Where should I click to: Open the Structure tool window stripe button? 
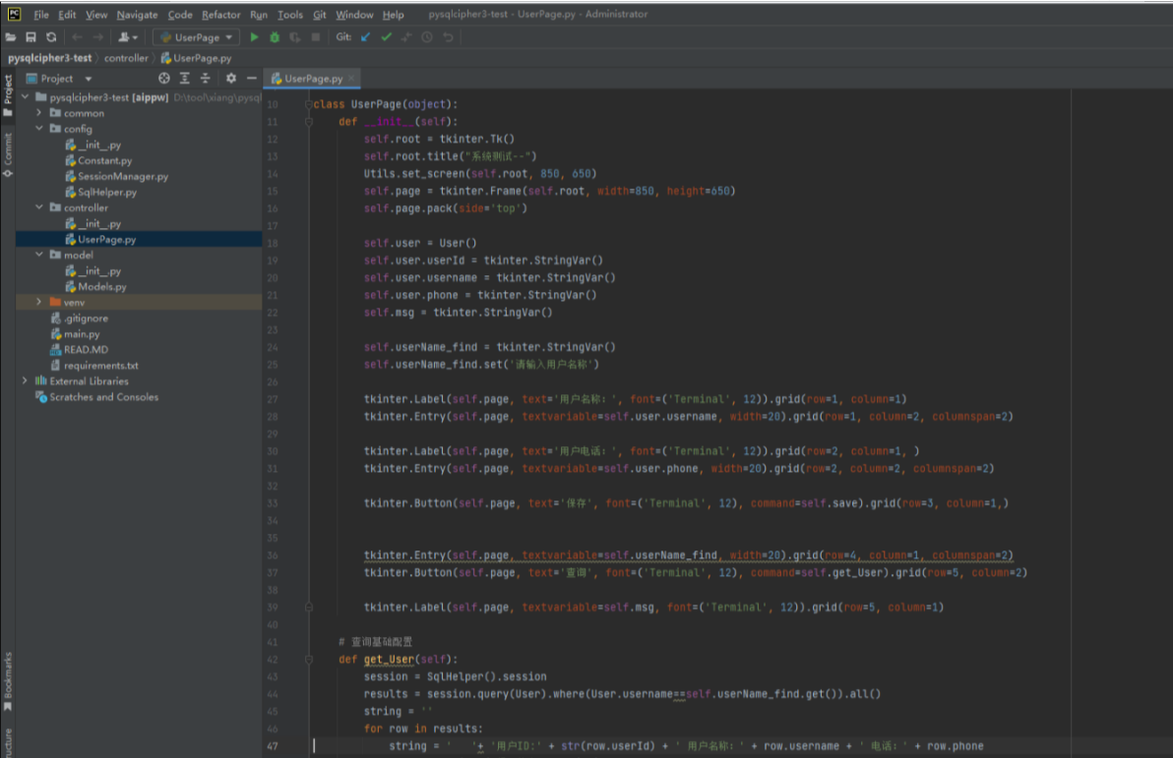(8, 743)
